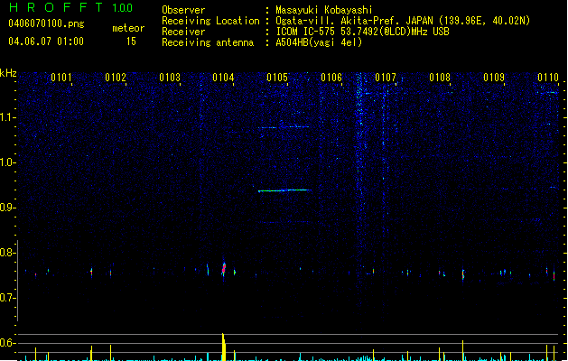Click the 0103 time marker
This screenshot has height=361, width=568.
(170, 78)
